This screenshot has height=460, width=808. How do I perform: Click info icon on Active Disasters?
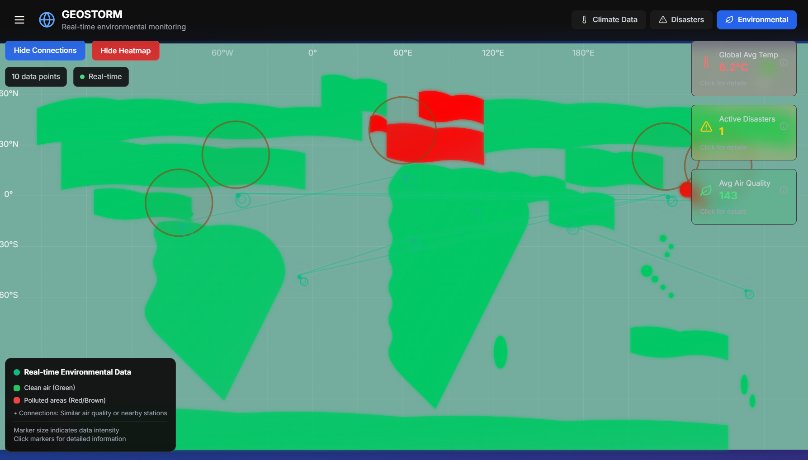pyautogui.click(x=784, y=127)
